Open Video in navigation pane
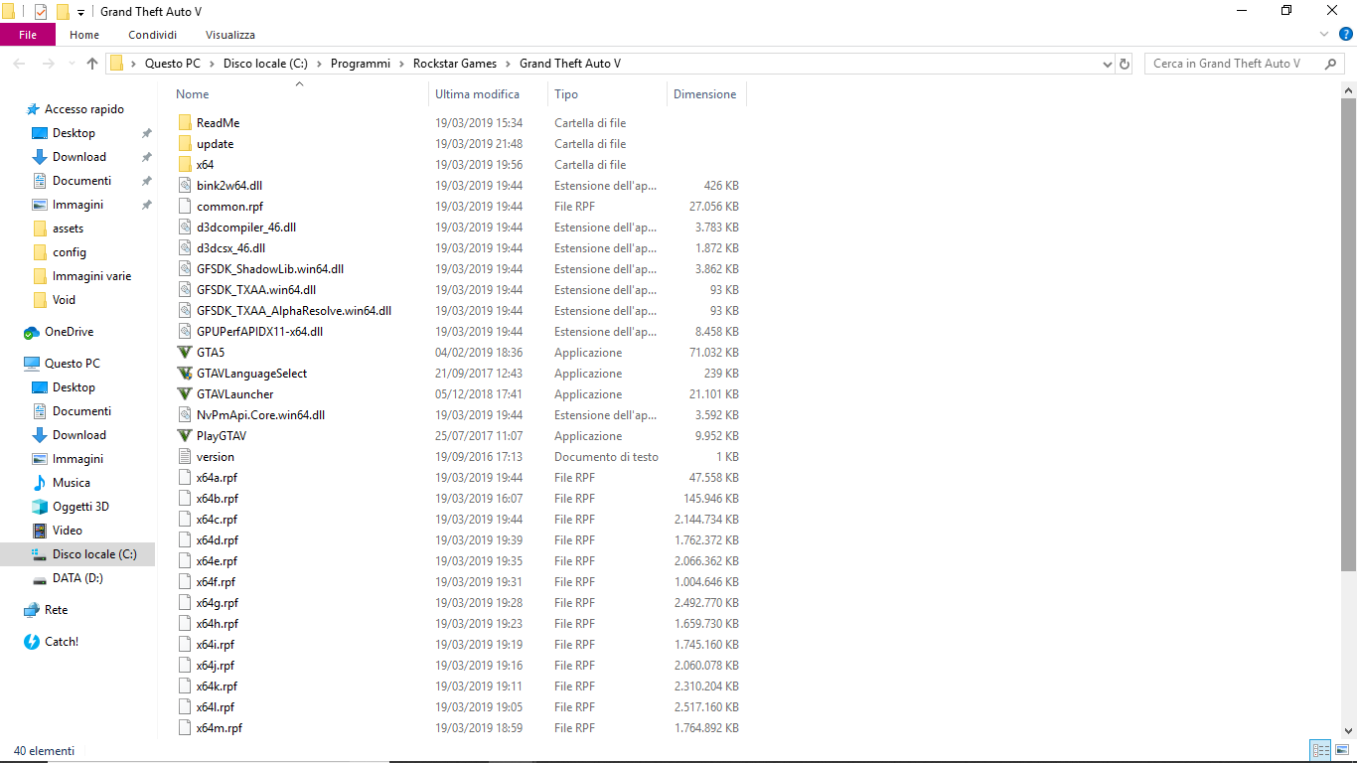This screenshot has height=763, width=1357. (x=68, y=531)
